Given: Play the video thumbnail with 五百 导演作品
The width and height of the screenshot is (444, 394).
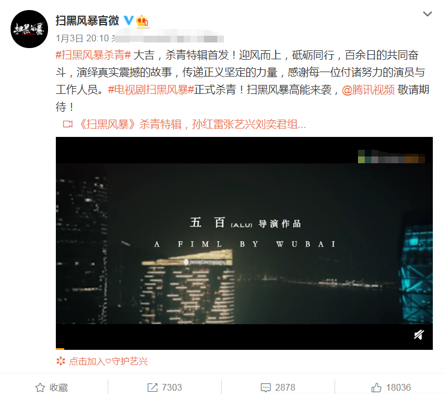Looking at the screenshot, I should (x=244, y=243).
